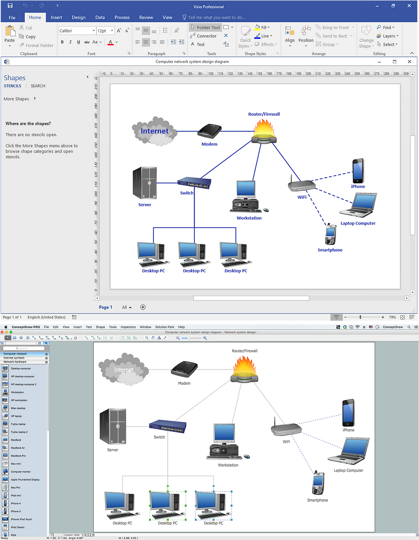Click the Format Painter brush

click(x=36, y=45)
